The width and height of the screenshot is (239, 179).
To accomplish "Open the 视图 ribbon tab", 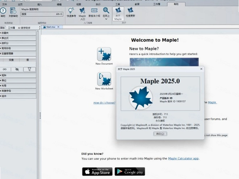I will click(79, 4).
